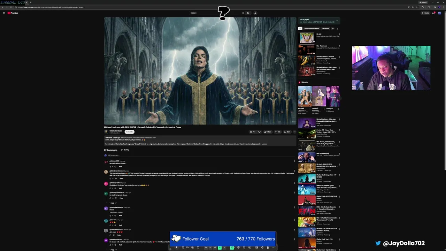Open the My Mix thumbnail
The height and width of the screenshot is (251, 446).
307,38
